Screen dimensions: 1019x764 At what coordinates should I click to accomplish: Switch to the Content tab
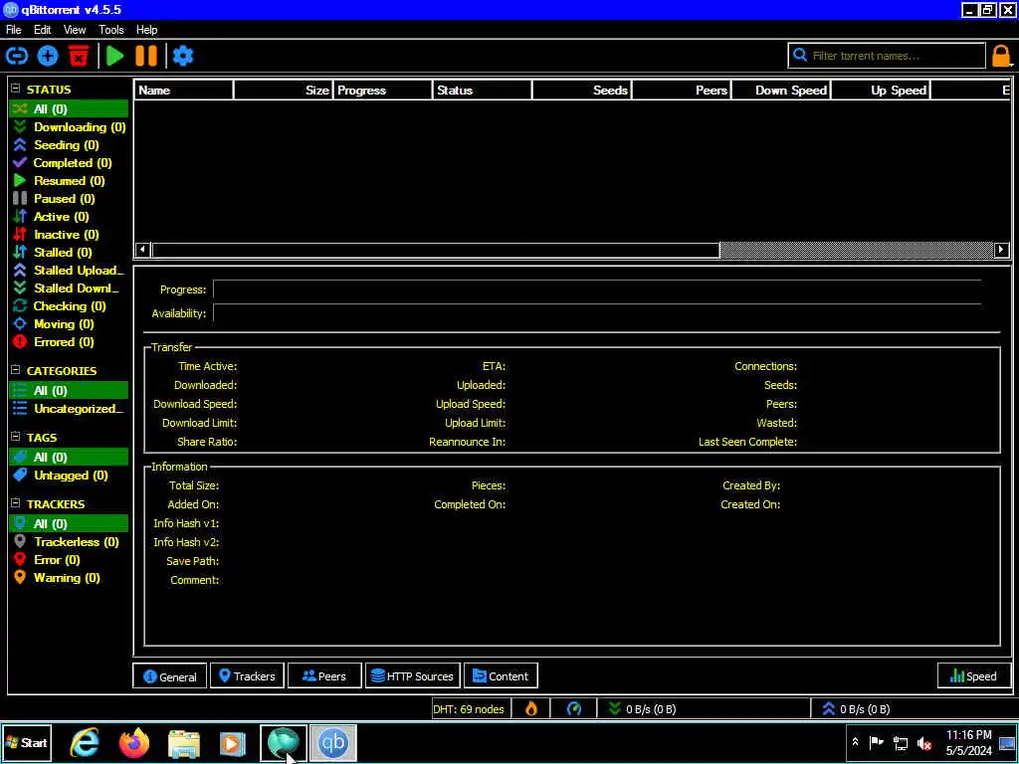pyautogui.click(x=501, y=676)
